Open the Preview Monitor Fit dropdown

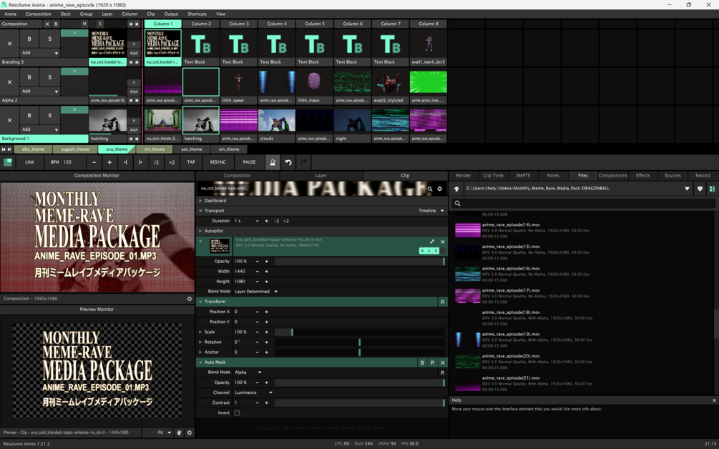(x=164, y=433)
